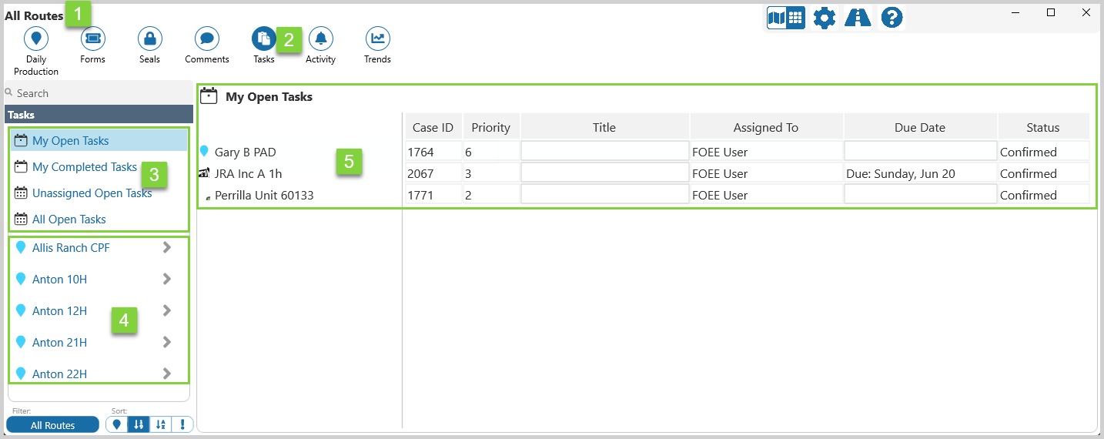Click the Forms ticket icon

tap(92, 38)
